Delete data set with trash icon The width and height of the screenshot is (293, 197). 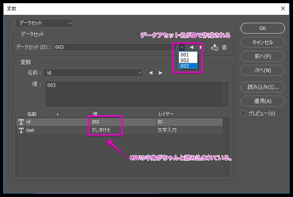225,47
